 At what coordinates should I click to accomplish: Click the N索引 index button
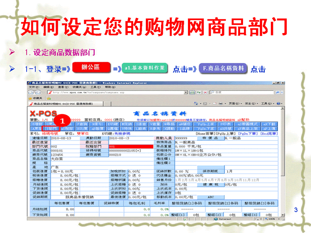click(97, 124)
